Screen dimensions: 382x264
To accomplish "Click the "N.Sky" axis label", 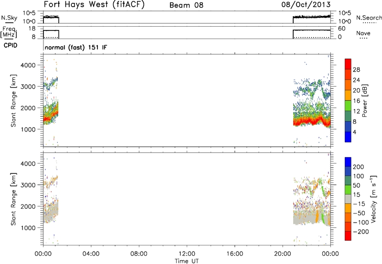I will 9,18.
